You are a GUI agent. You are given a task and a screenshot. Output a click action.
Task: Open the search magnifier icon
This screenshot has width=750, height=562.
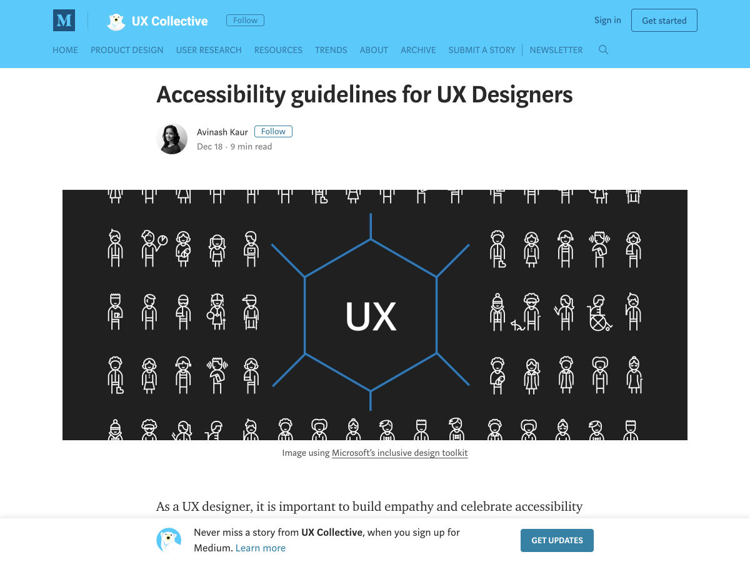(x=603, y=50)
